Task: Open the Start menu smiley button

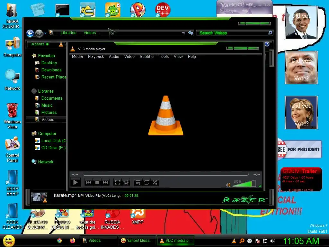Action: (9, 241)
